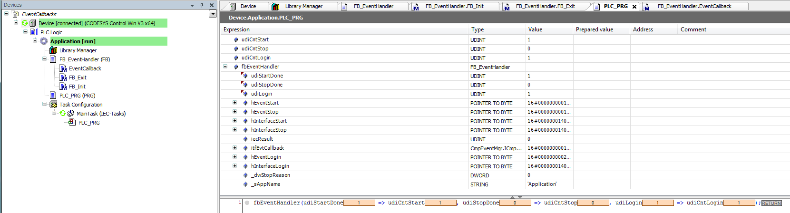Close the PLC_PRG tab
The image size is (790, 213).
click(634, 7)
